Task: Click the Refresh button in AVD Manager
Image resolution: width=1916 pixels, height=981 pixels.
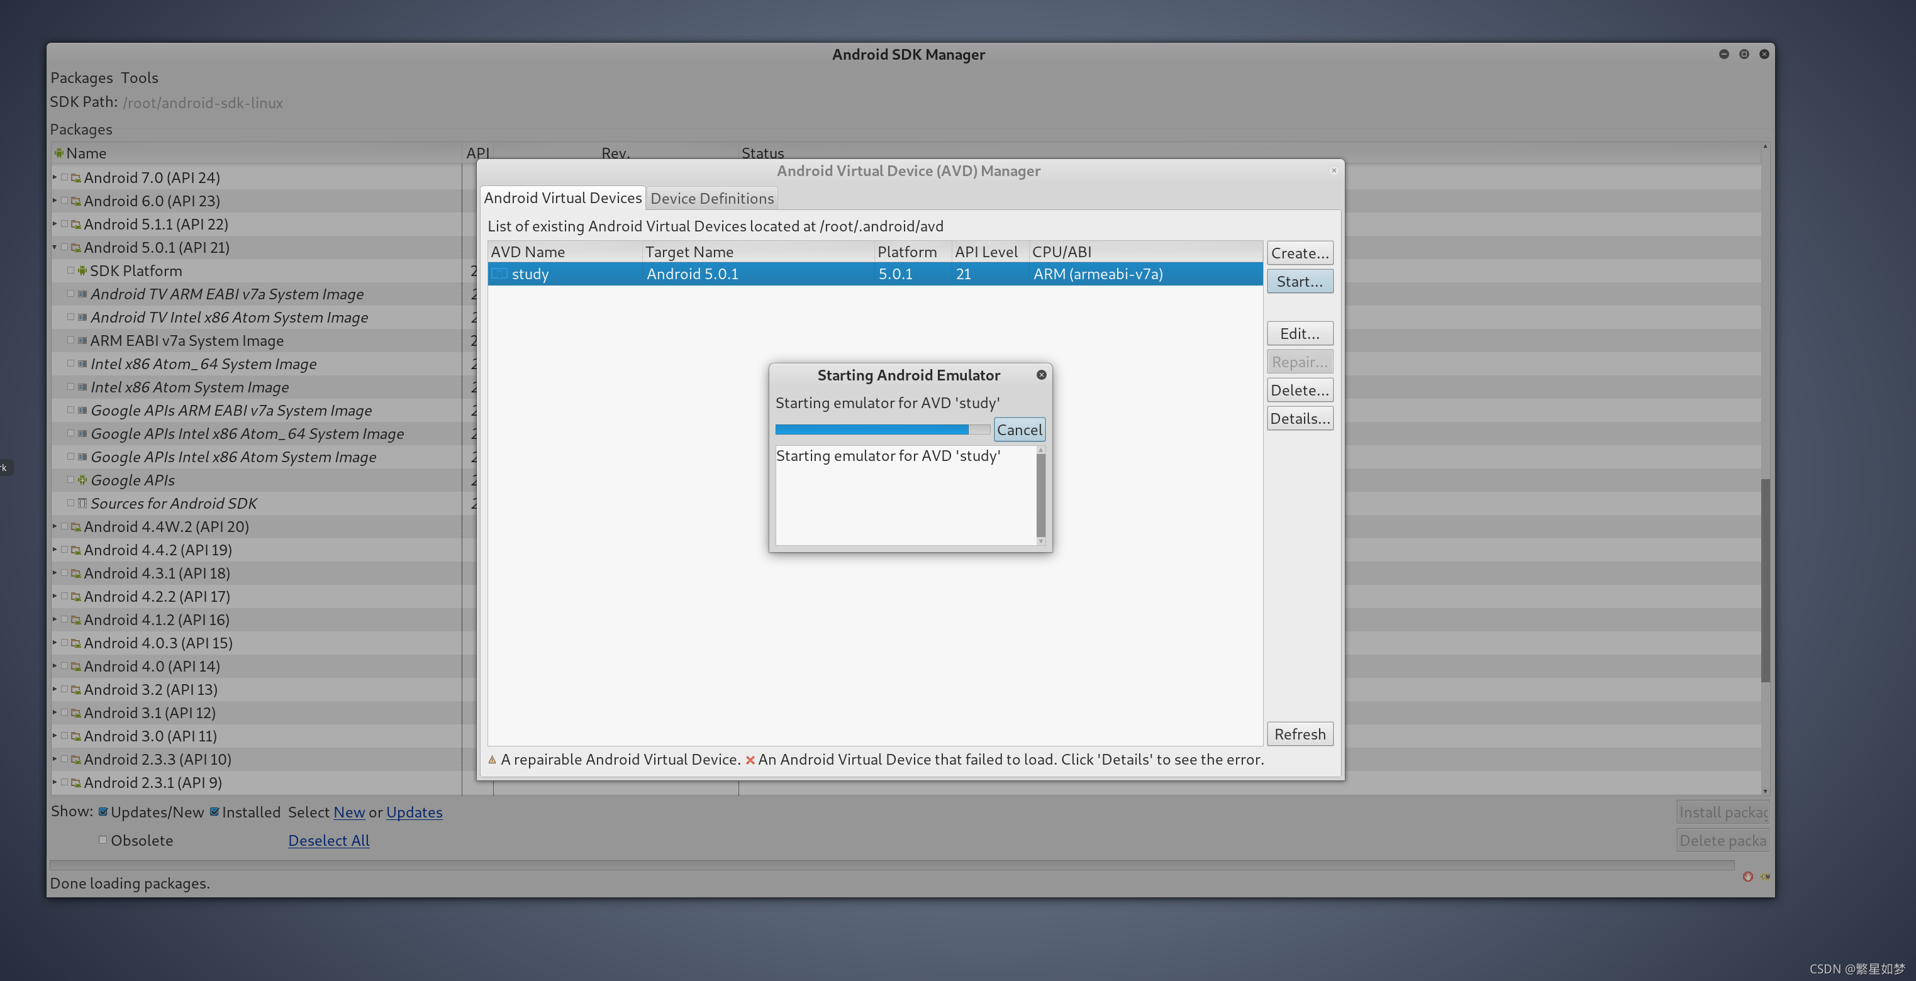Action: click(x=1299, y=733)
